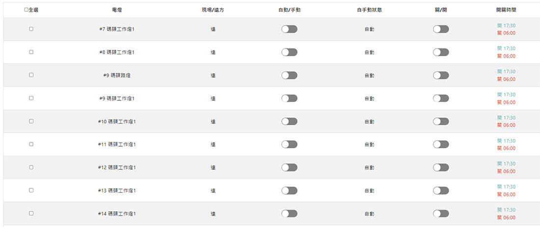Click the 開關時間 column header
This screenshot has width=540, height=227.
pyautogui.click(x=506, y=10)
